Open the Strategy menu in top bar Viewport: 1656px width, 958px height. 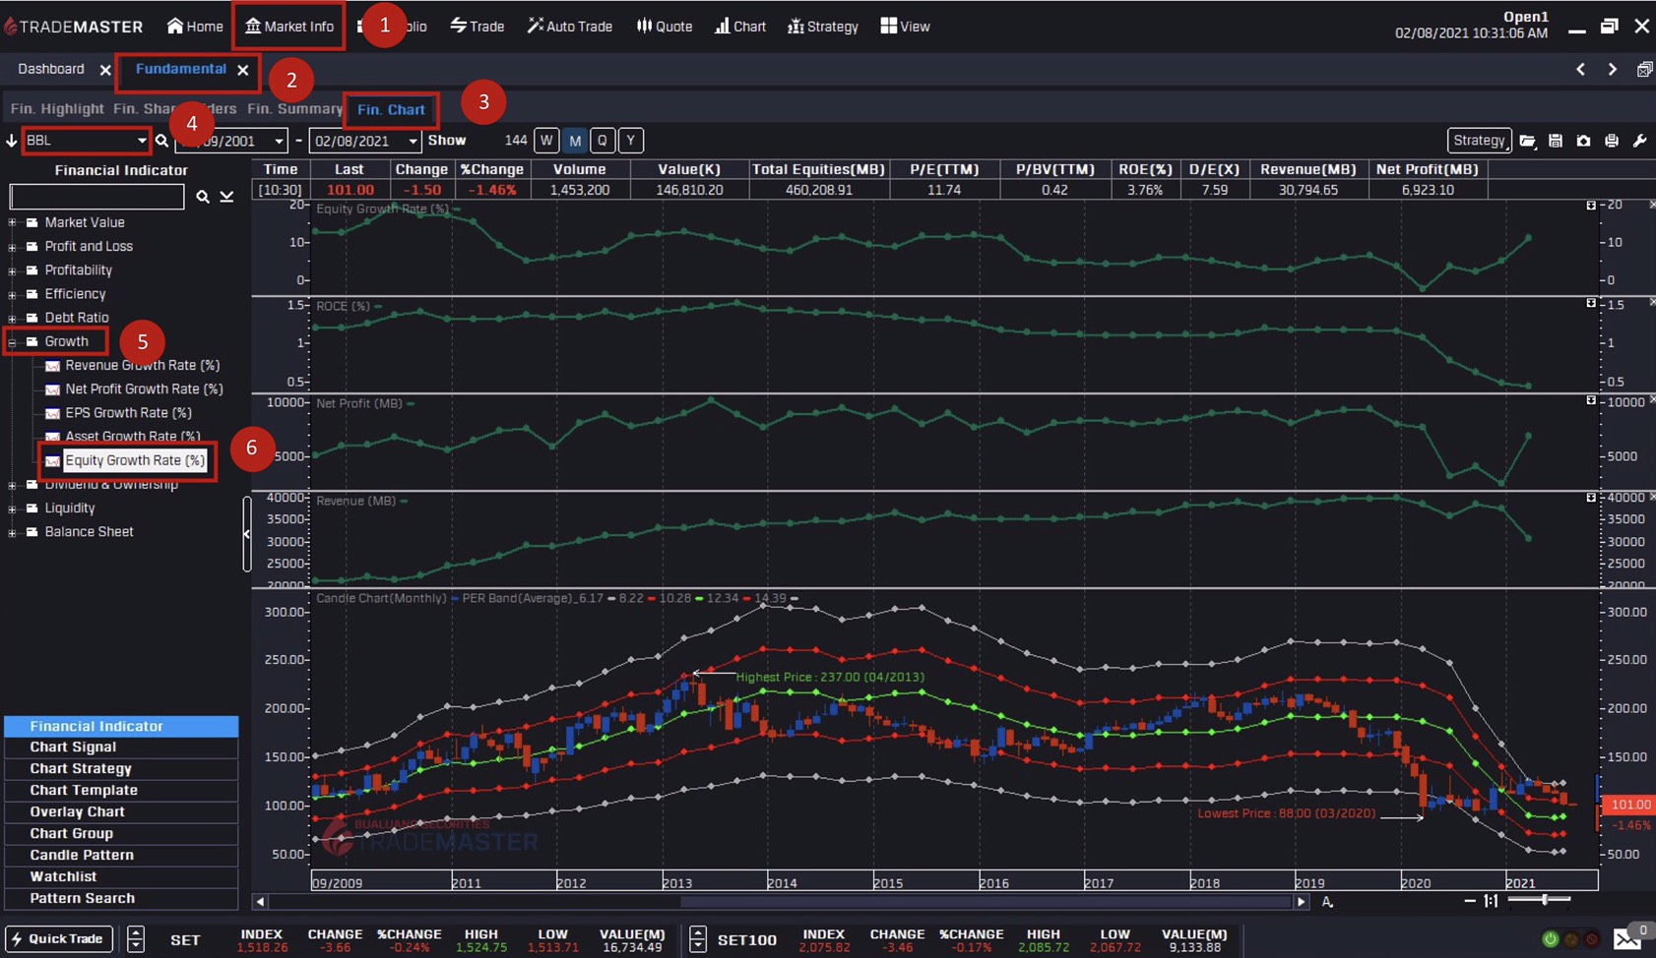tap(823, 27)
